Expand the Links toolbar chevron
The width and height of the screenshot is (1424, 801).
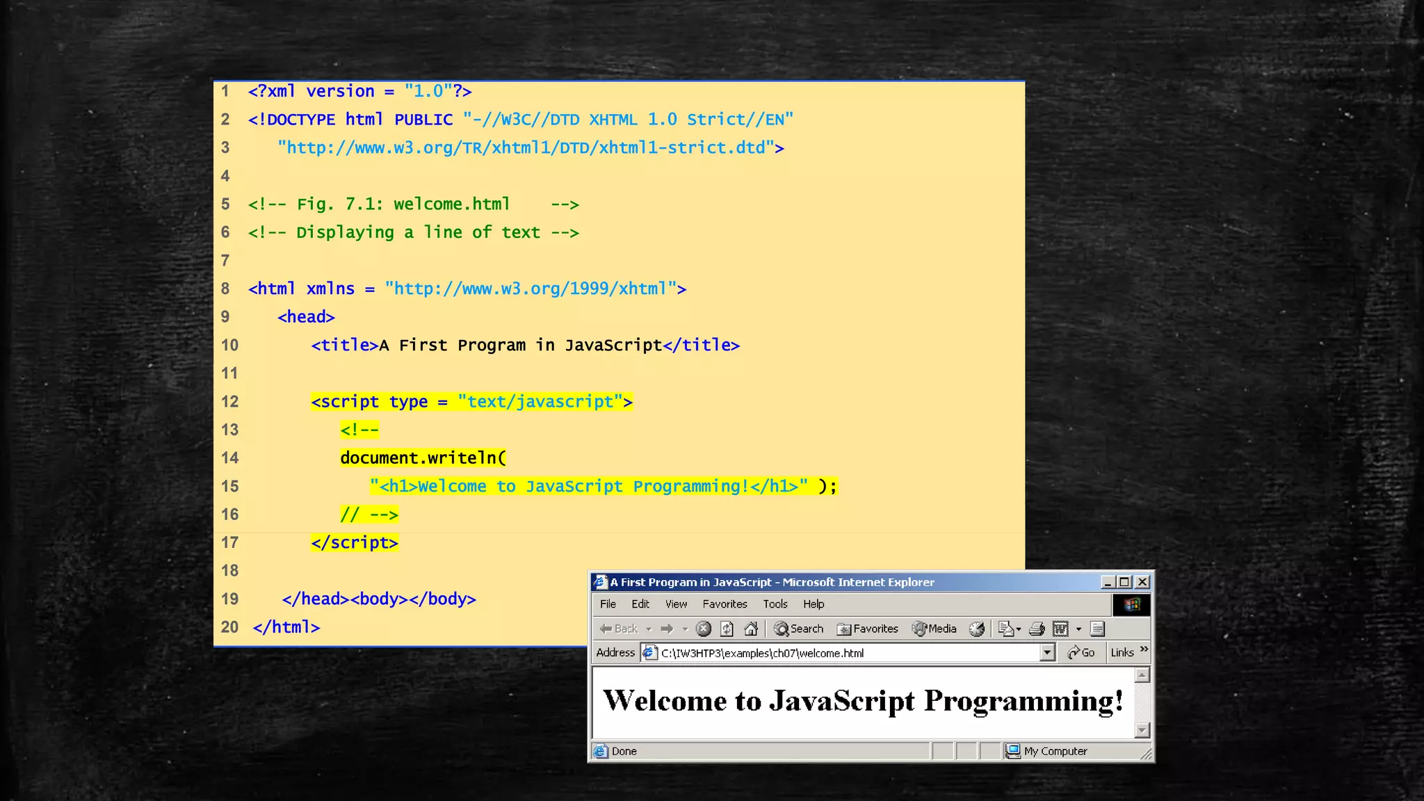click(x=1144, y=649)
